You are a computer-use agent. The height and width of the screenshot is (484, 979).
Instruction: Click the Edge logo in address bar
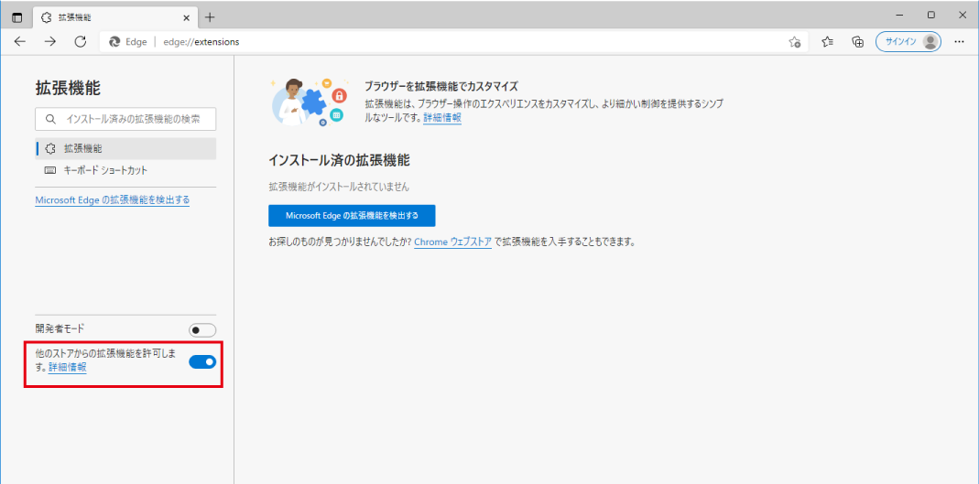pyautogui.click(x=114, y=42)
